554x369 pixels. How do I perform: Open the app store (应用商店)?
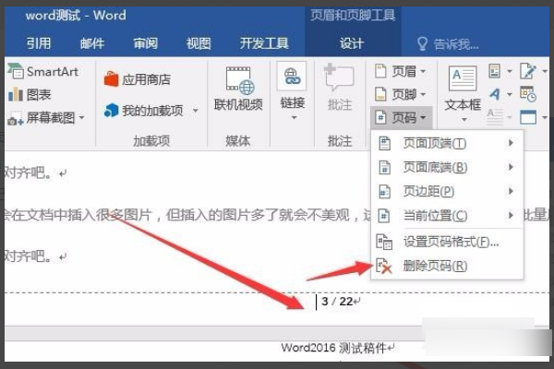point(137,79)
